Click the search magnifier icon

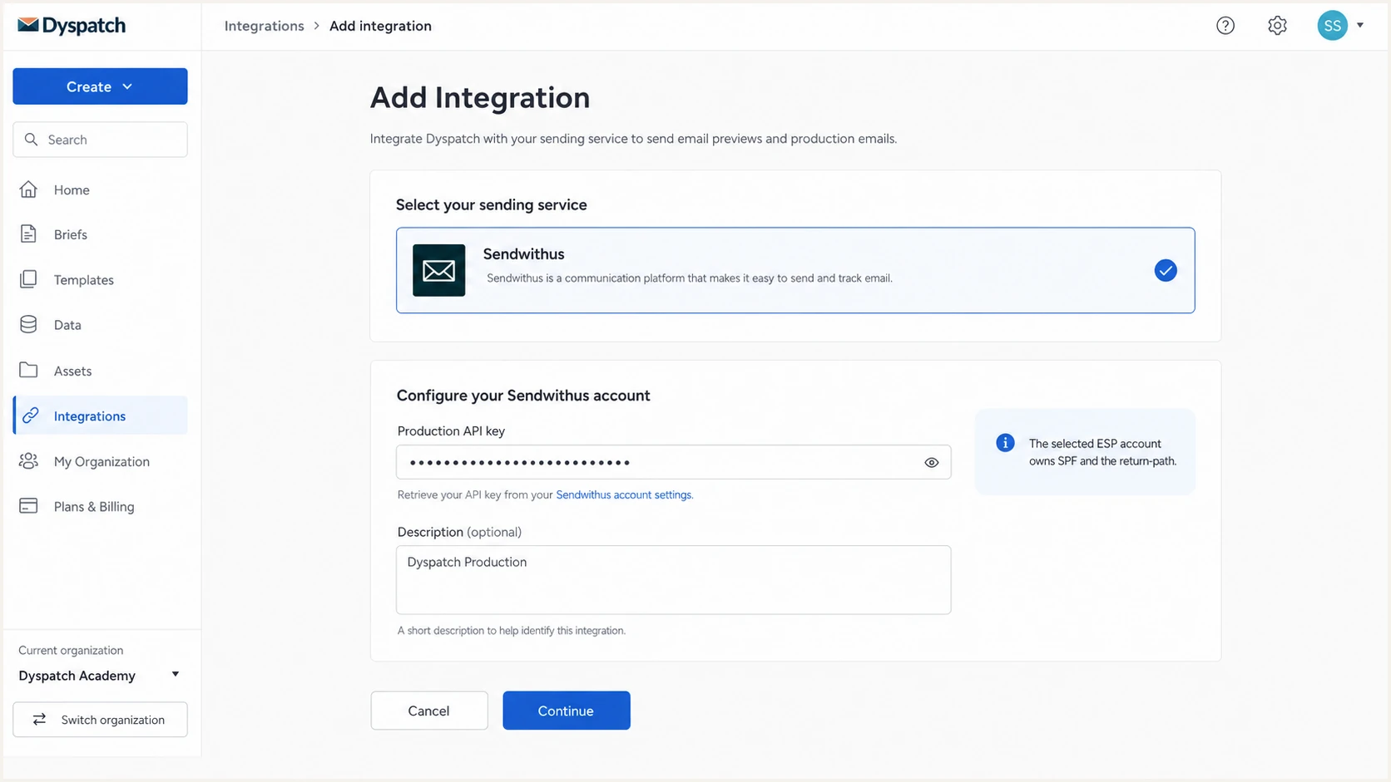click(x=32, y=140)
